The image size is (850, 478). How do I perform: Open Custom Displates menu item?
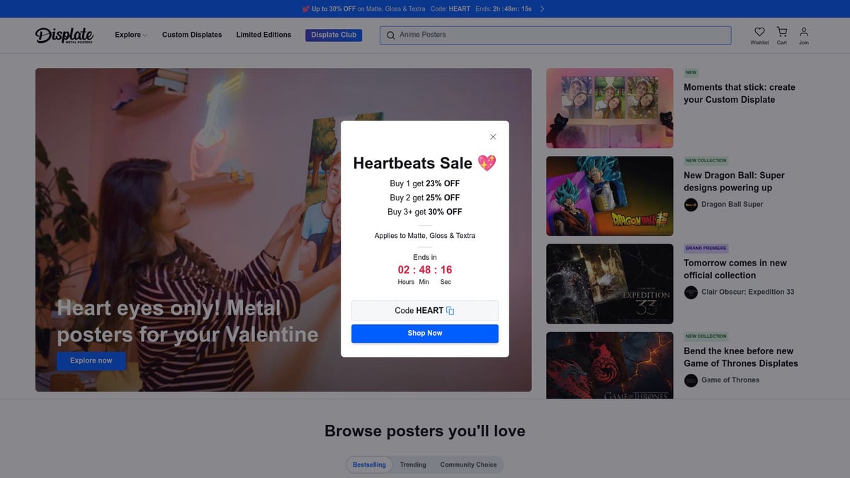(192, 35)
